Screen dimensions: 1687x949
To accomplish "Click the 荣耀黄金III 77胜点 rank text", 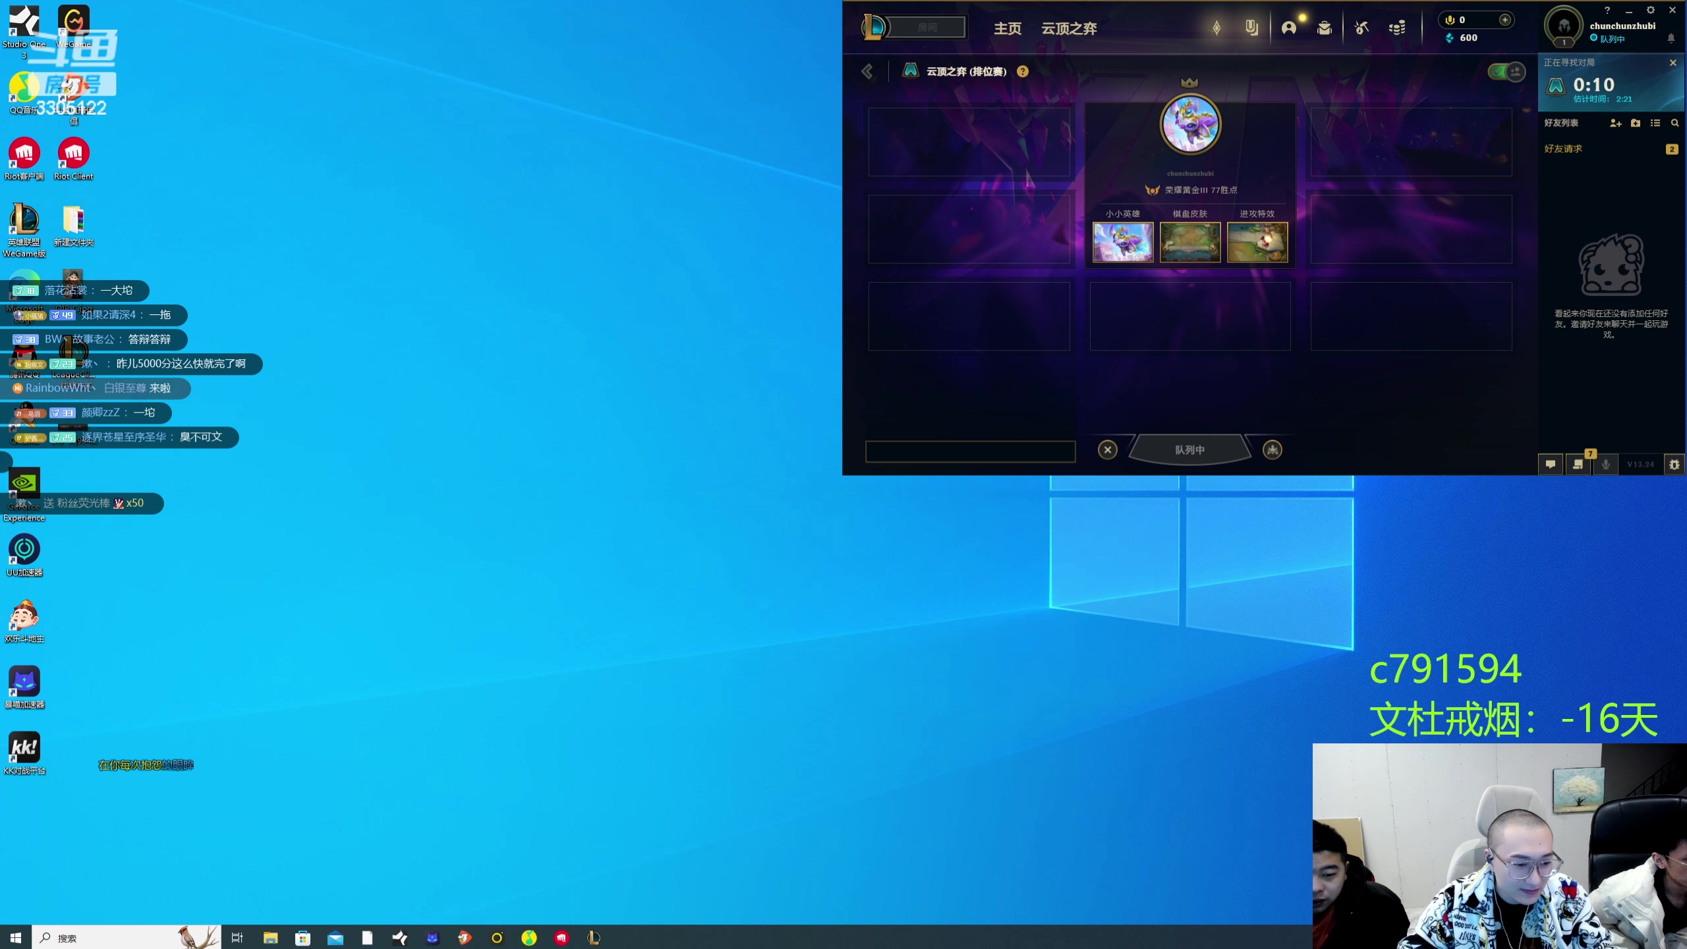I will click(1201, 190).
